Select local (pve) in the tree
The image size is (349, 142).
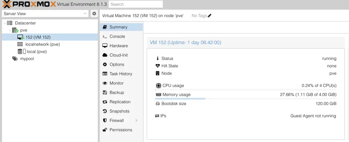coord(50,51)
